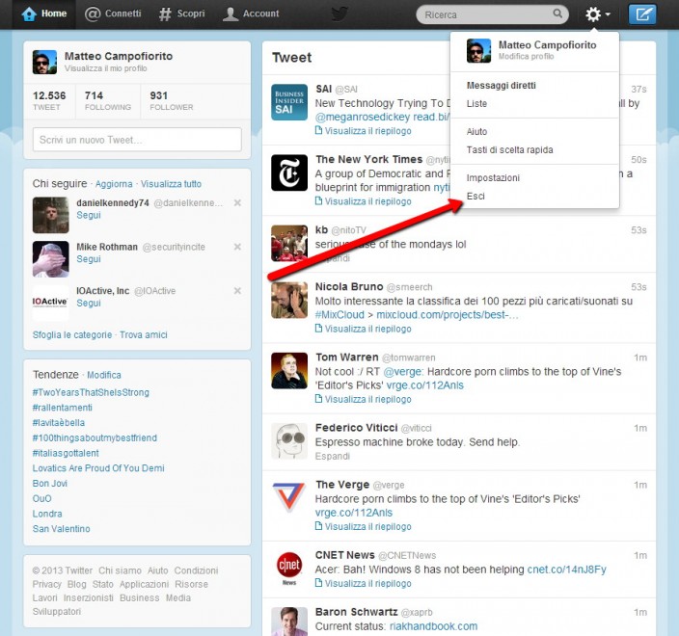Dismiss danielkennedy74 follow suggestion
The width and height of the screenshot is (679, 636).
click(237, 202)
